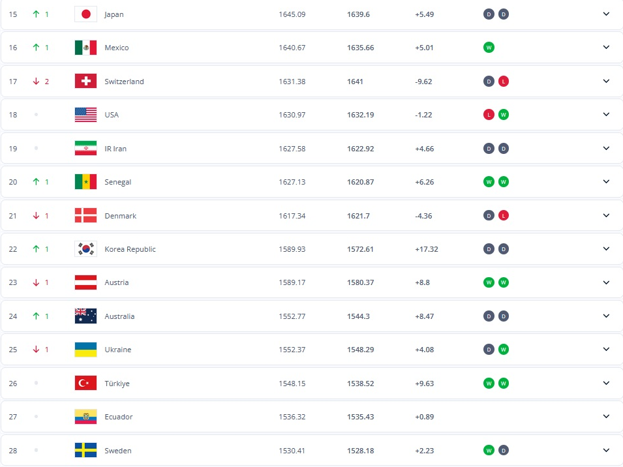
Task: Expand the Japan row details
Action: (x=606, y=14)
